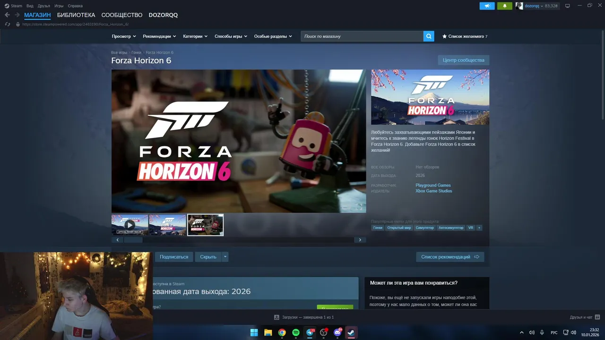The width and height of the screenshot is (605, 340).
Task: Launch Google Chrome from the taskbar
Action: pyautogui.click(x=282, y=332)
